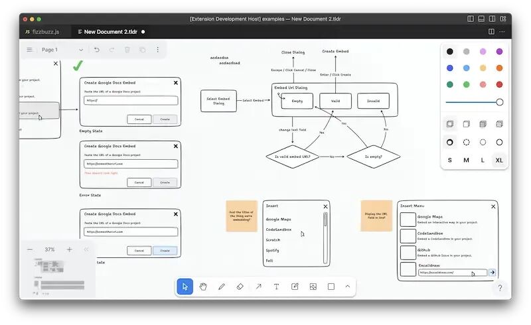Viewport: 531px width, 325px height.
Task: Select the Arrow tool
Action: tap(258, 287)
